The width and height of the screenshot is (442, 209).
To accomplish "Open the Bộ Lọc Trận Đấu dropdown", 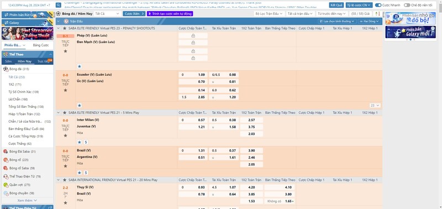I will (x=269, y=13).
